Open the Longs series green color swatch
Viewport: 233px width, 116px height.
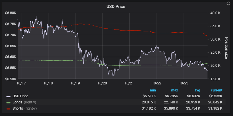[8, 102]
